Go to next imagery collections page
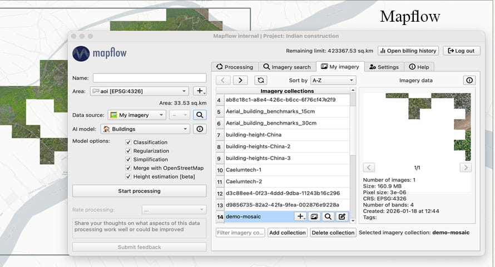Image resolution: width=495 pixels, height=267 pixels. pyautogui.click(x=240, y=80)
